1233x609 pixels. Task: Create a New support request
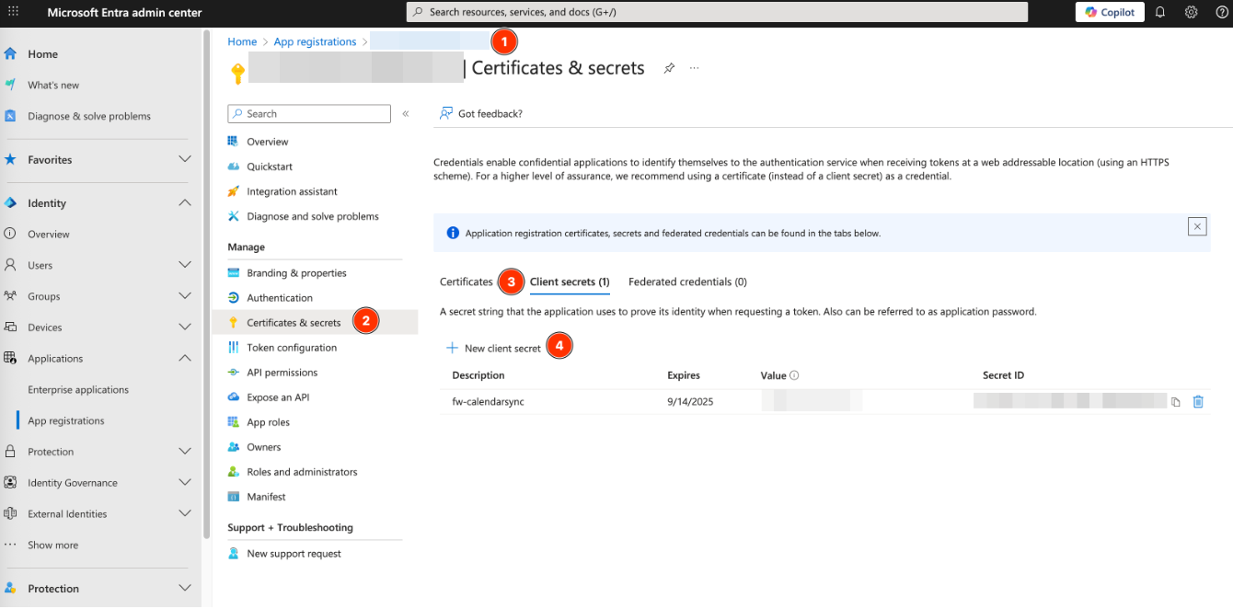coord(294,554)
